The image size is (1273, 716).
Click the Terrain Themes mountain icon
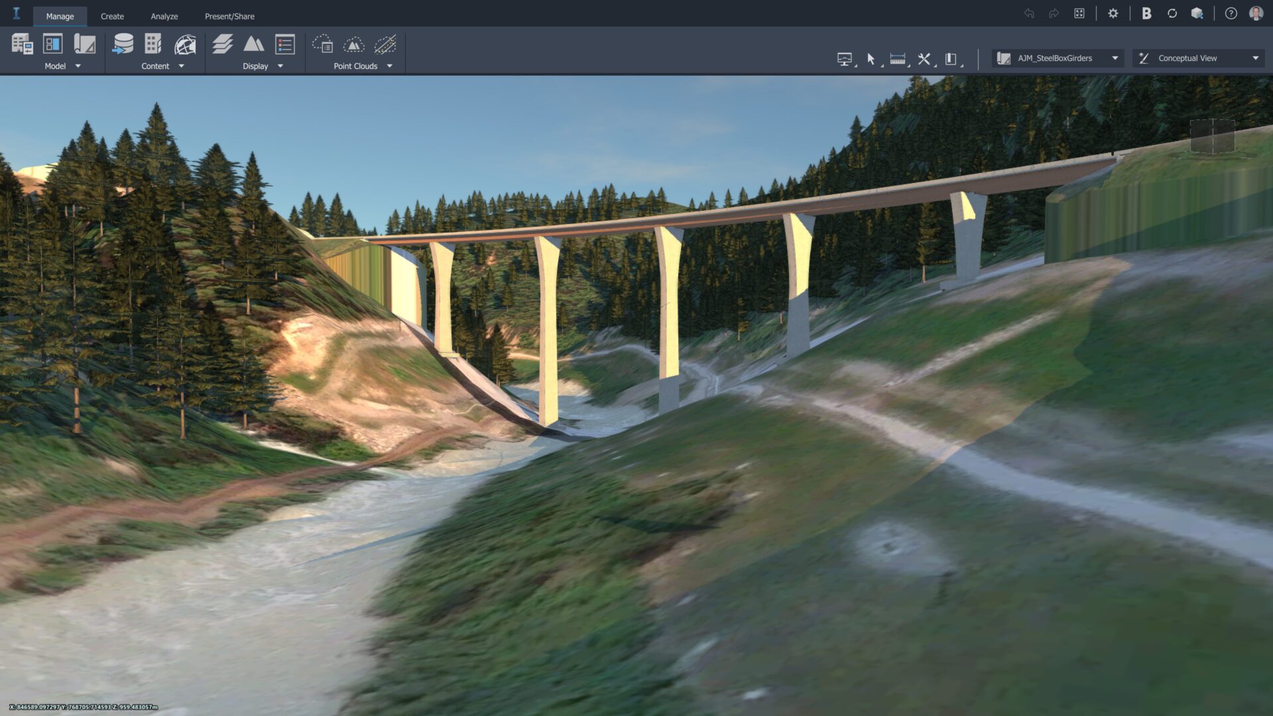pos(253,44)
